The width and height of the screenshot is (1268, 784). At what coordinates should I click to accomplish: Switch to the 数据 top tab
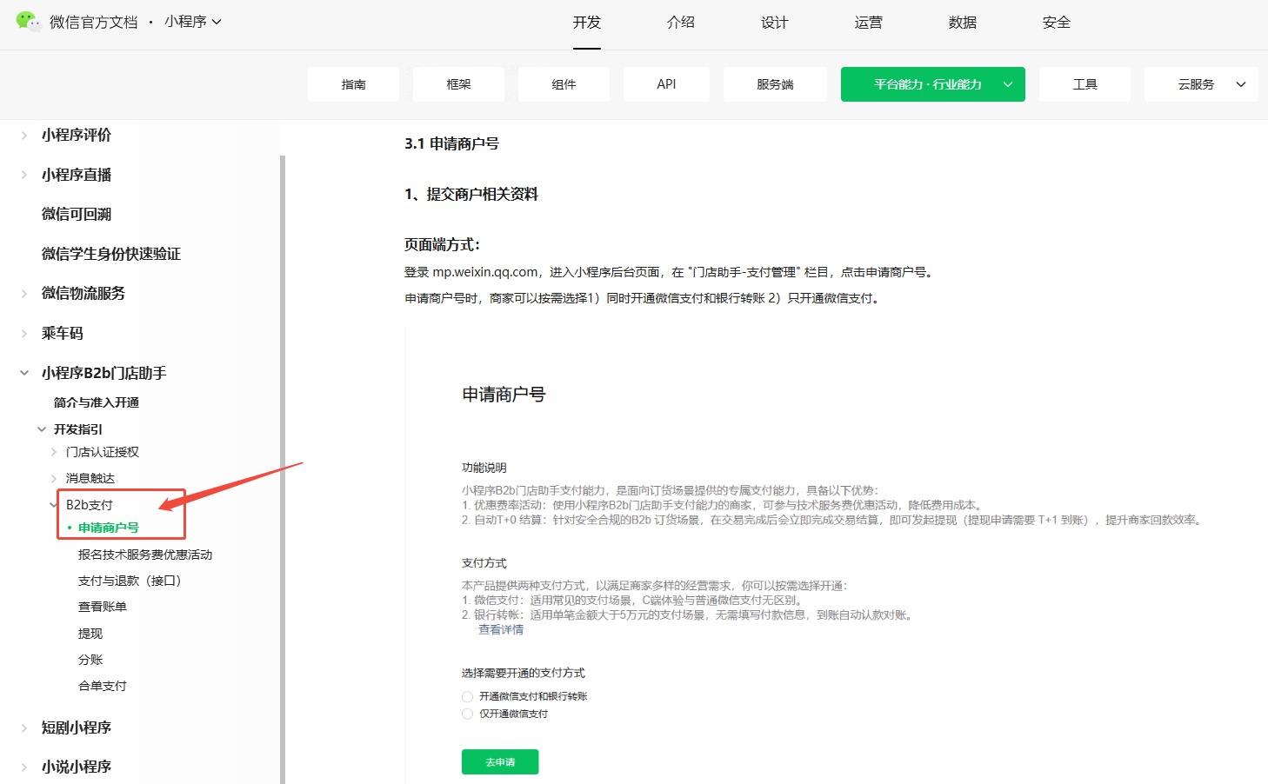963,23
